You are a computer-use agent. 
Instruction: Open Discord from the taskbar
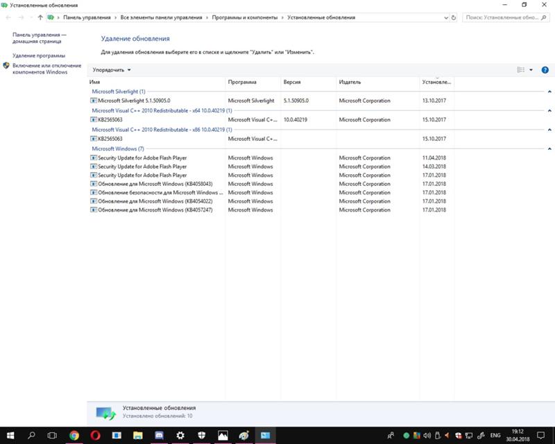159,435
